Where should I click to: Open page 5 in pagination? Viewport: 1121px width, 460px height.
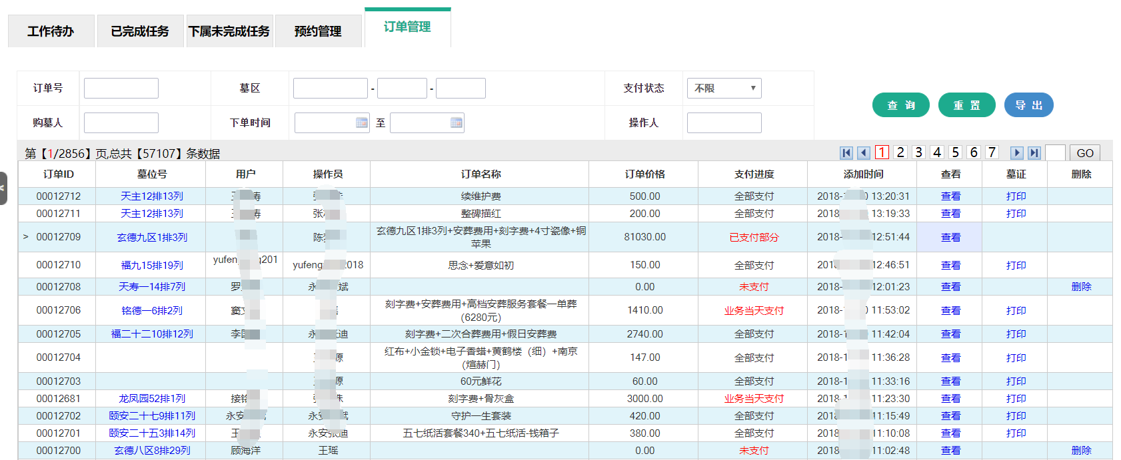(955, 152)
